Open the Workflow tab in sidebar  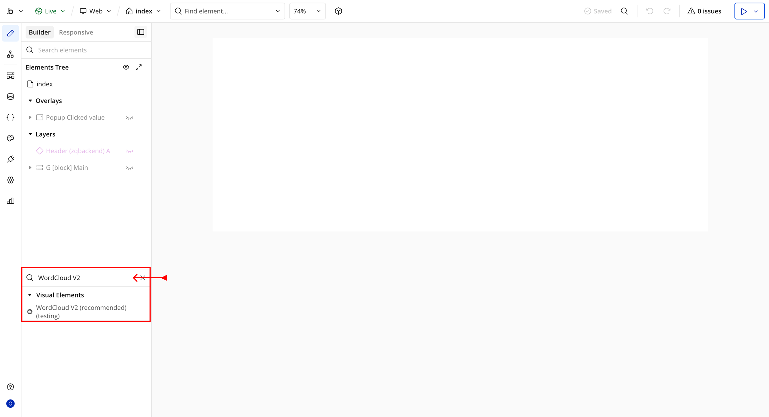[x=10, y=54]
